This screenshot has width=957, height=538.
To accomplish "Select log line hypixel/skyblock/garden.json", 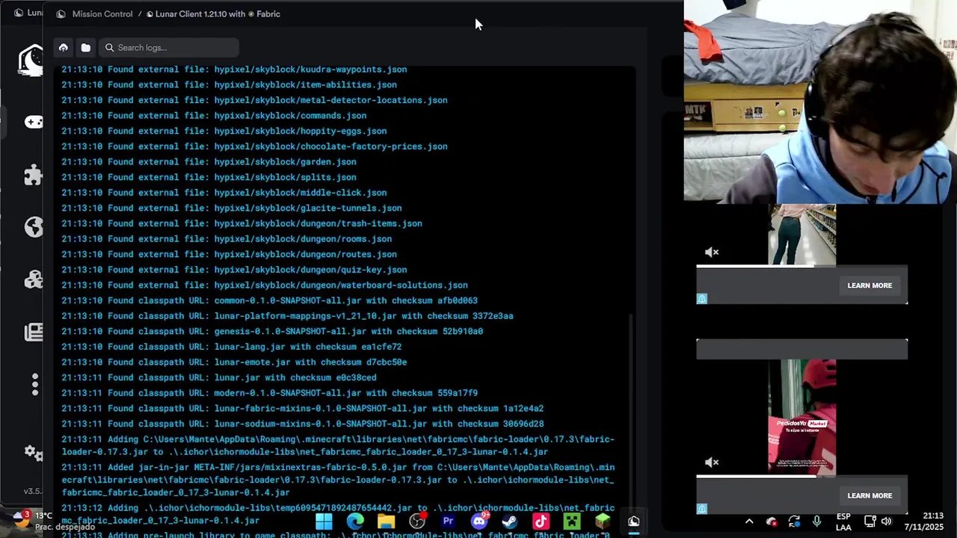I will click(209, 162).
